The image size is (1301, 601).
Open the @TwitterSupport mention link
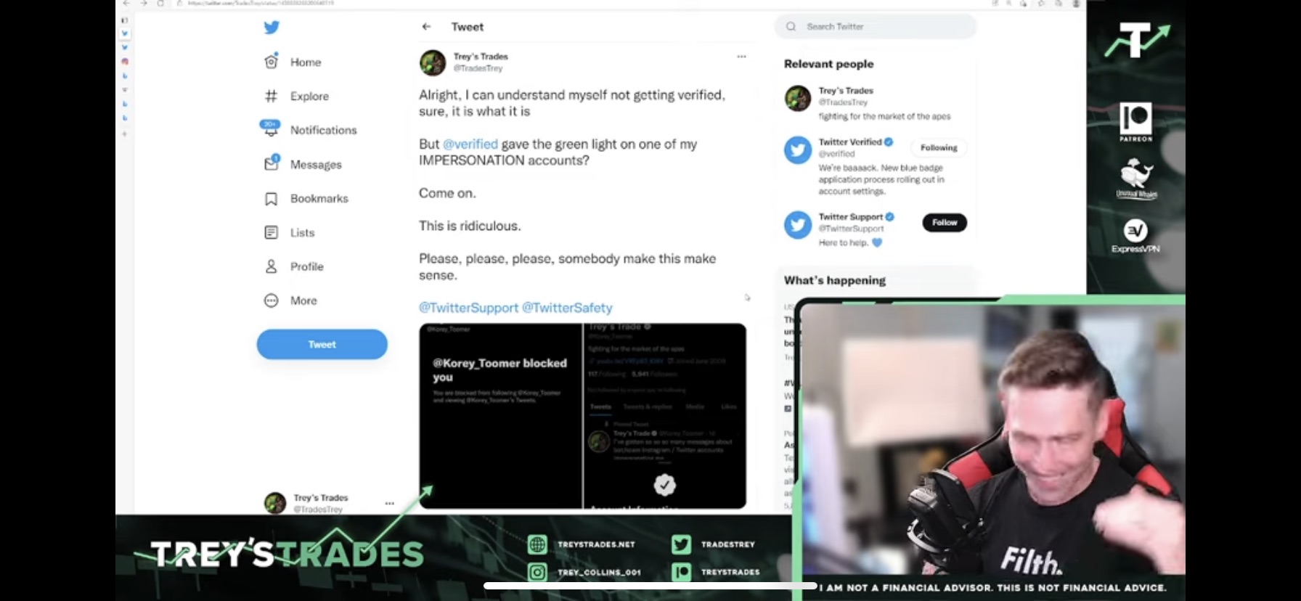point(468,308)
